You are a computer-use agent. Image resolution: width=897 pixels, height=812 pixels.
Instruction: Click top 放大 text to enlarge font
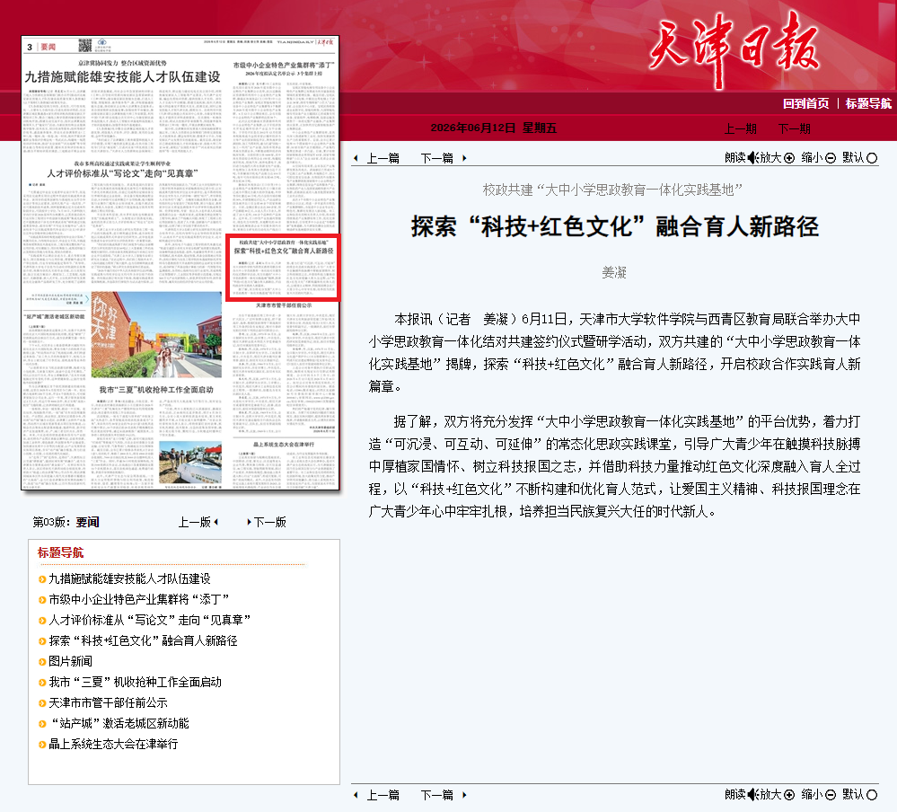point(770,157)
